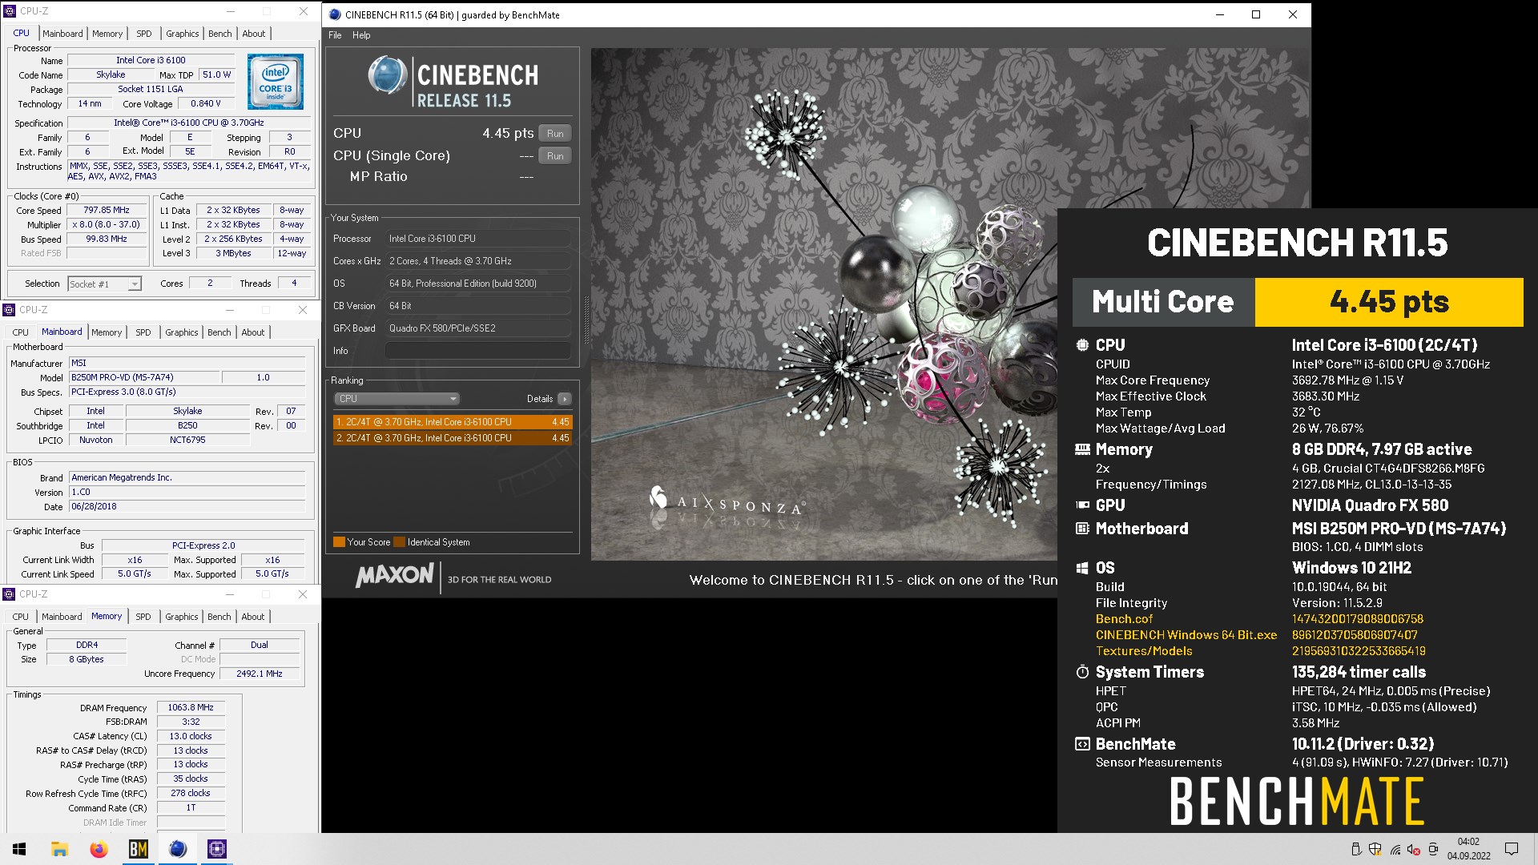Open BenchMate from the taskbar
The height and width of the screenshot is (865, 1538).
click(x=138, y=849)
